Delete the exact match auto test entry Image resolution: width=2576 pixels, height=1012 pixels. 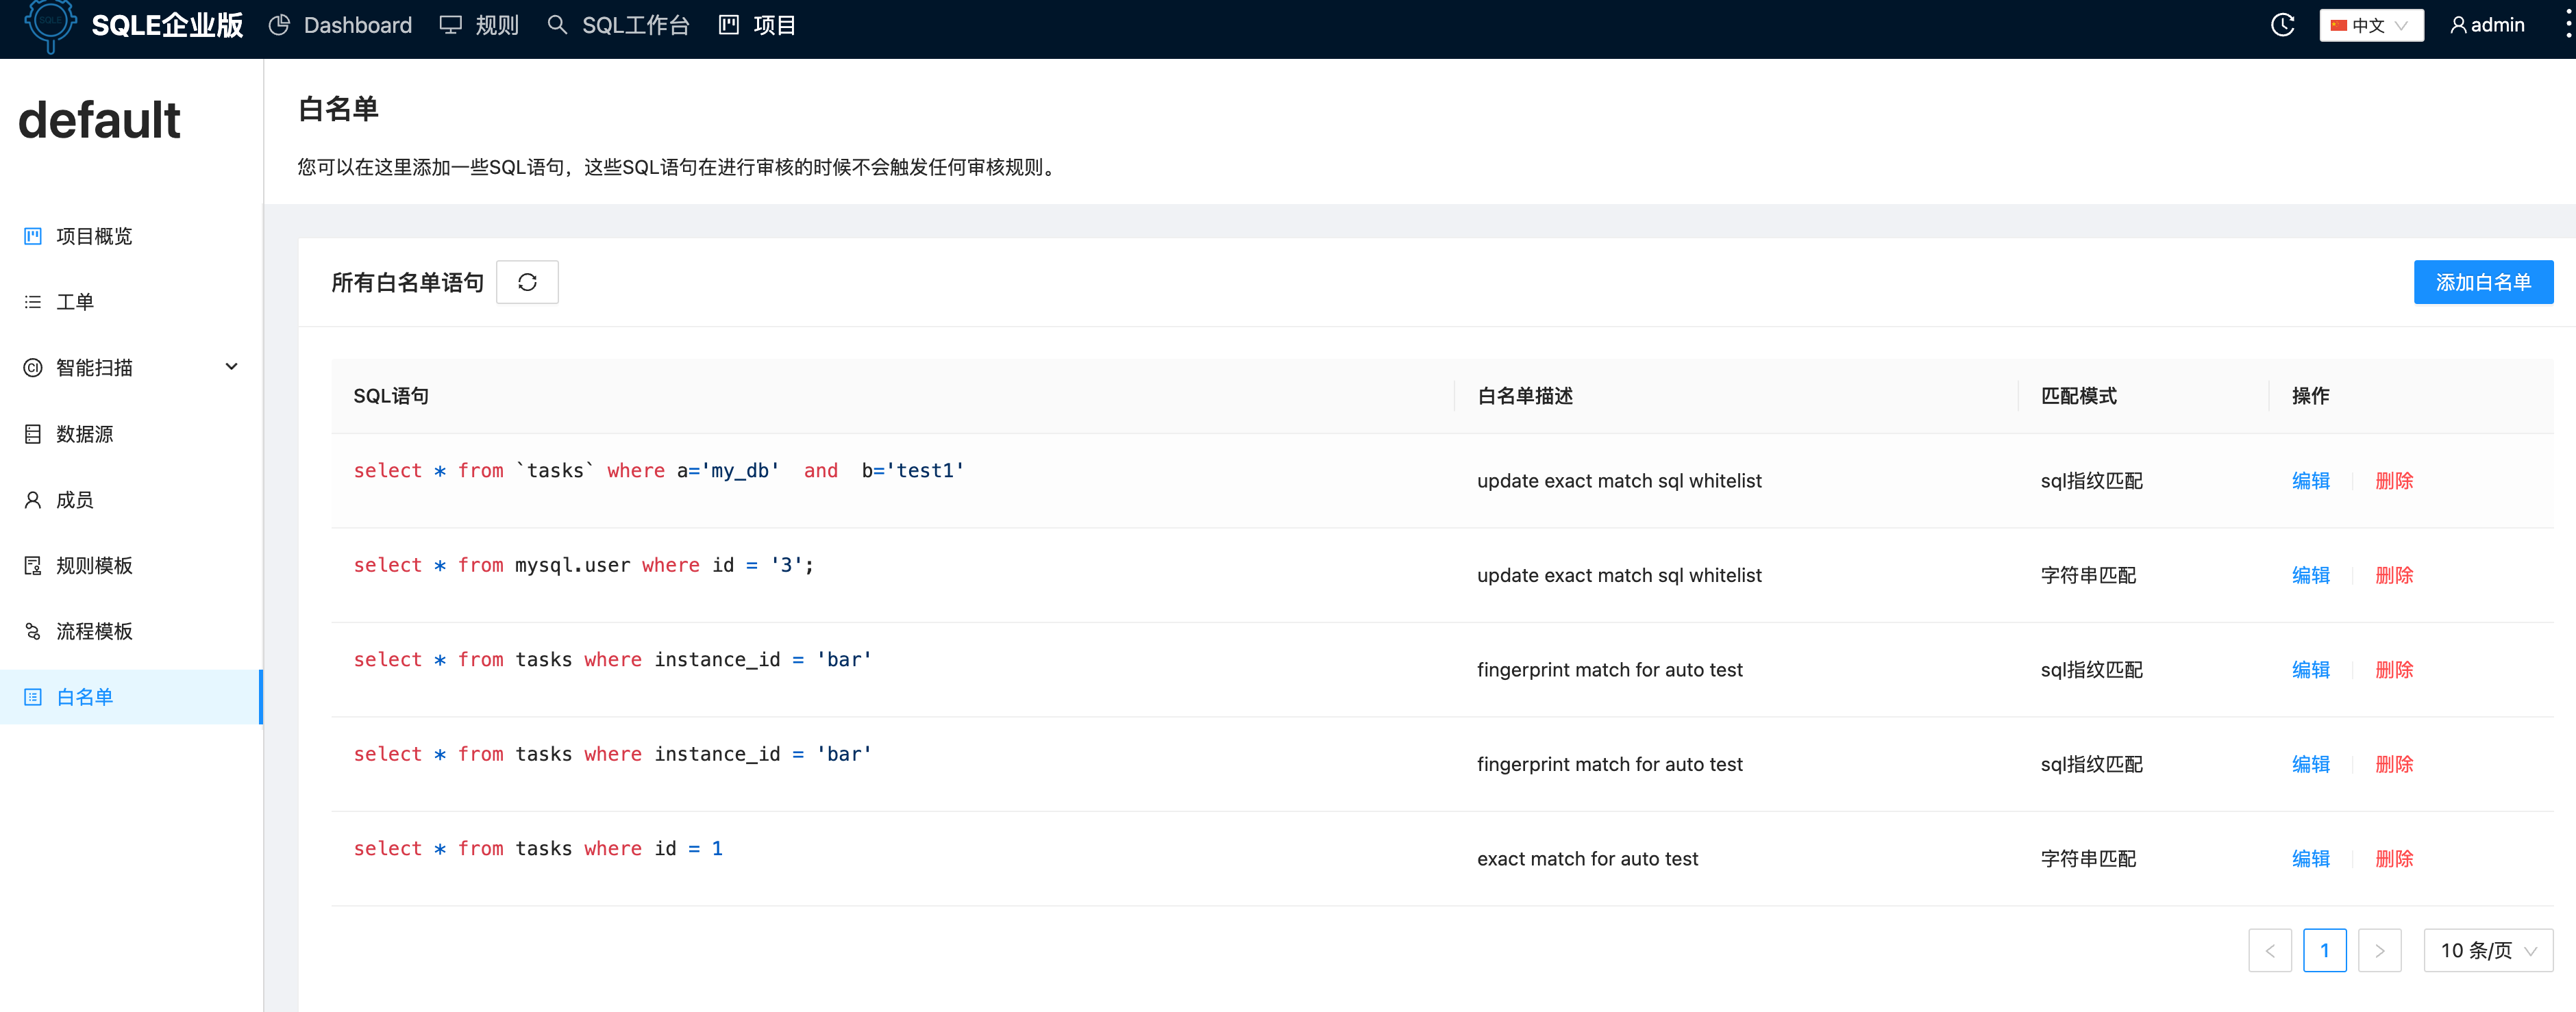pyautogui.click(x=2394, y=858)
